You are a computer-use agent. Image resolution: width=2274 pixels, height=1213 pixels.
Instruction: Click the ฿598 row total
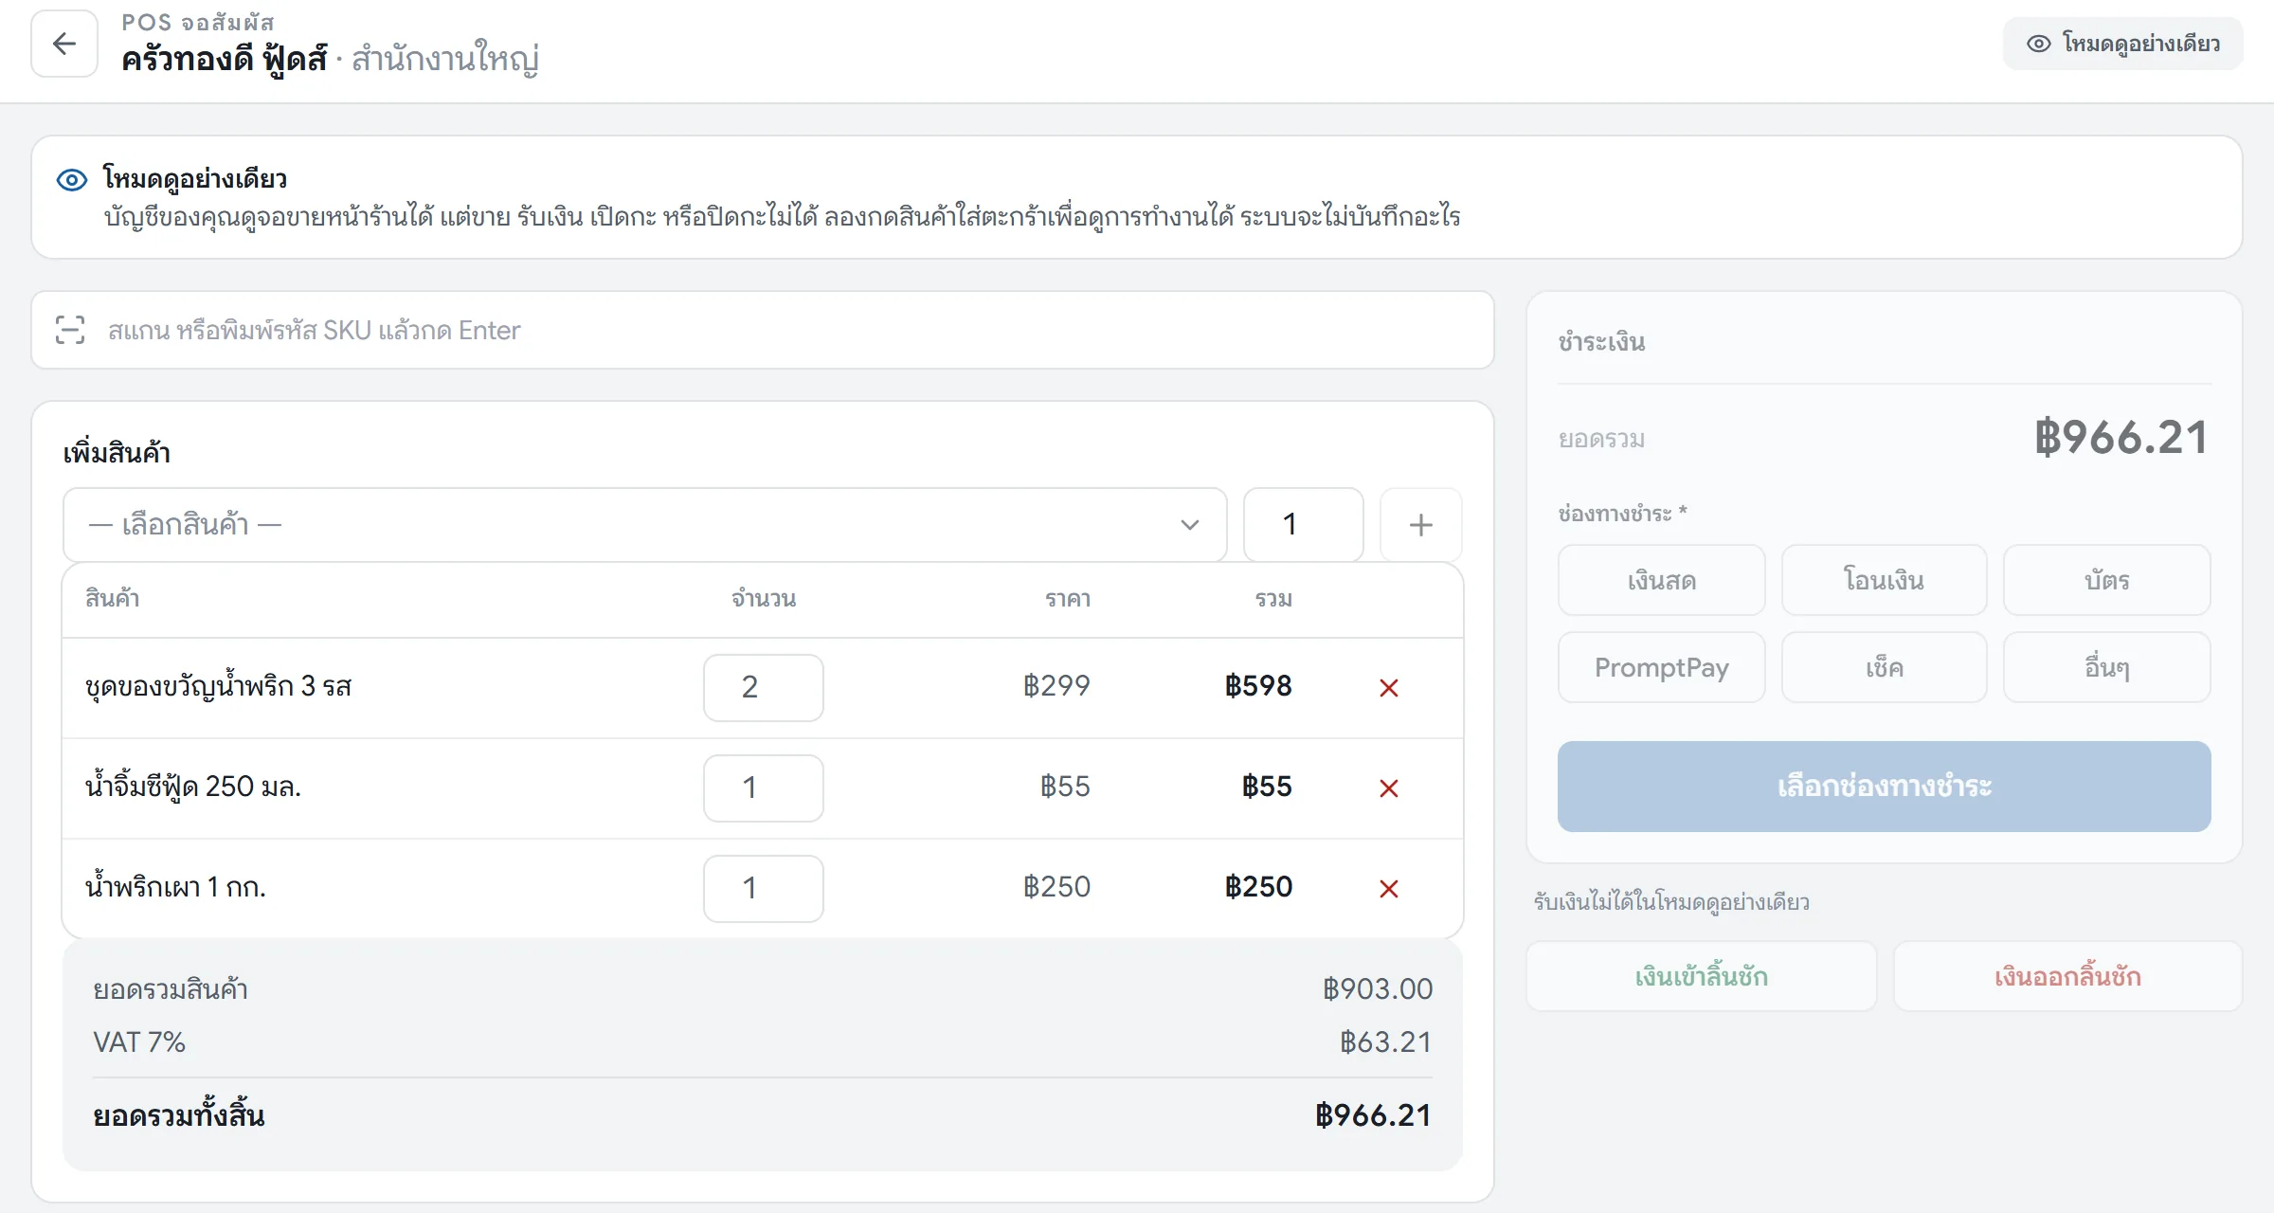pos(1258,686)
